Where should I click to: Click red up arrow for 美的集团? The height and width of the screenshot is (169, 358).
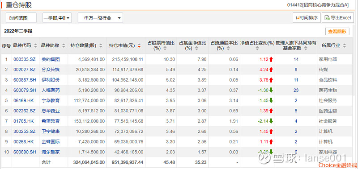271,59
